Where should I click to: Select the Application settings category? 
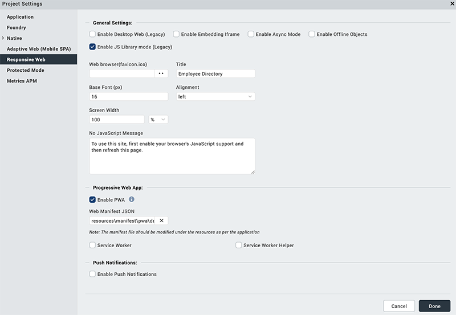pos(21,17)
